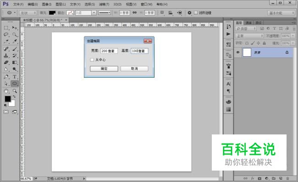This screenshot has height=182, width=298.
Task: Switch to the 通道 channels tab
Action: [x=248, y=23]
